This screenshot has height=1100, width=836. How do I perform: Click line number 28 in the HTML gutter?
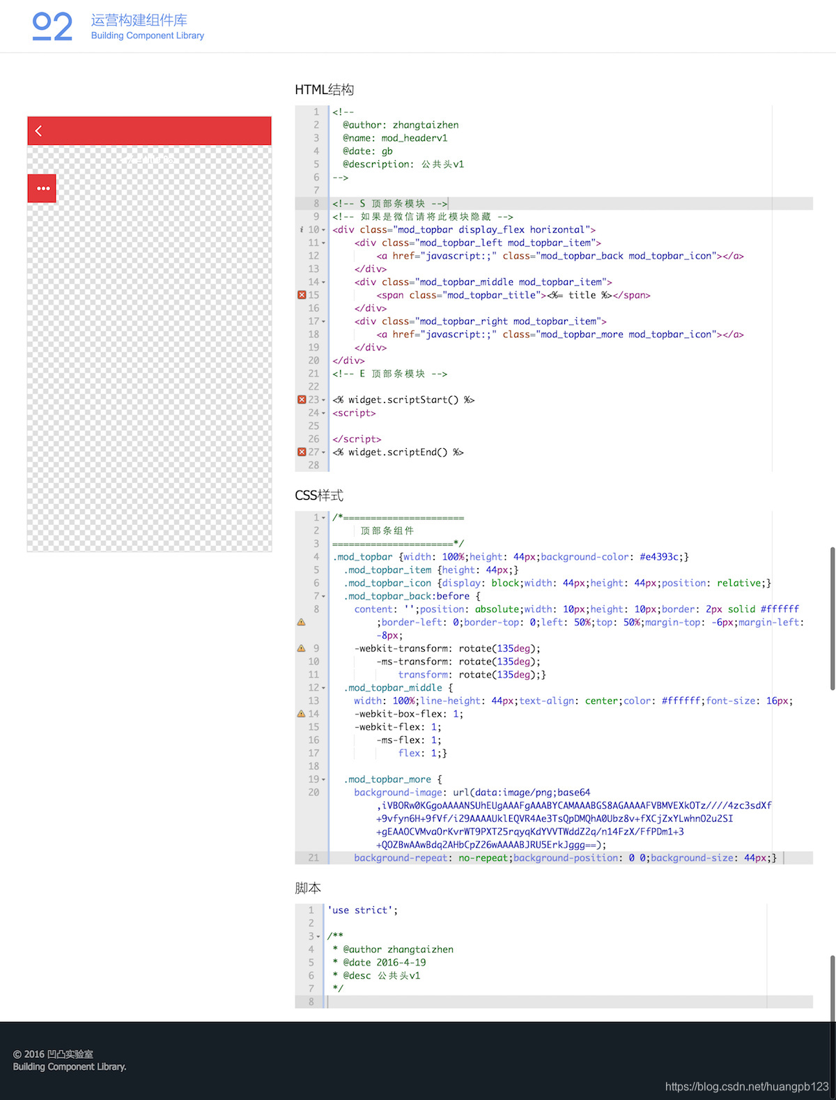tap(313, 465)
